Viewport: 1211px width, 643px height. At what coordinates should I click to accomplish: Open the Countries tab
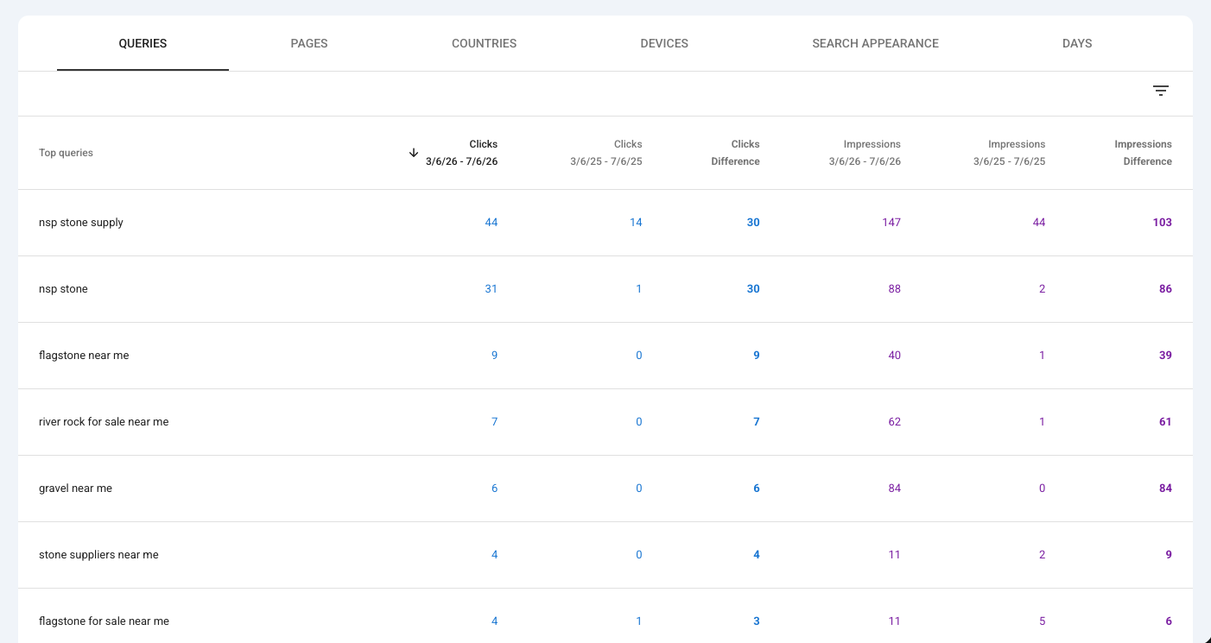[x=484, y=43]
